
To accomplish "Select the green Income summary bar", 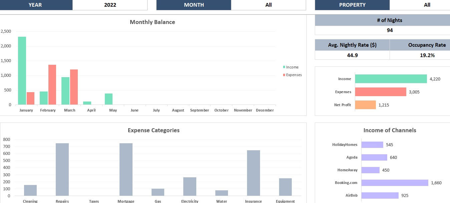I will 391,79.
